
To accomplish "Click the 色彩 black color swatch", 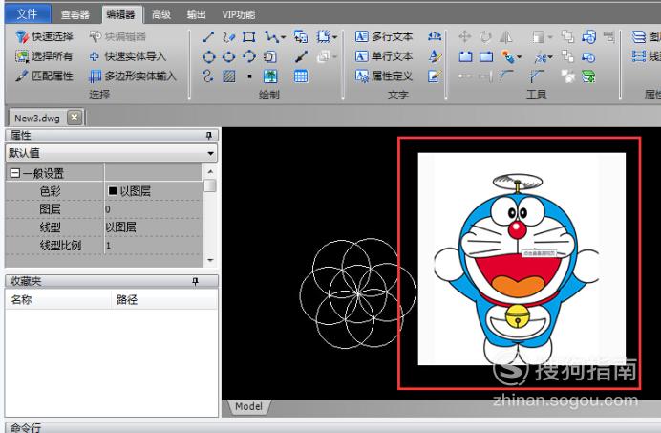I will pos(112,191).
